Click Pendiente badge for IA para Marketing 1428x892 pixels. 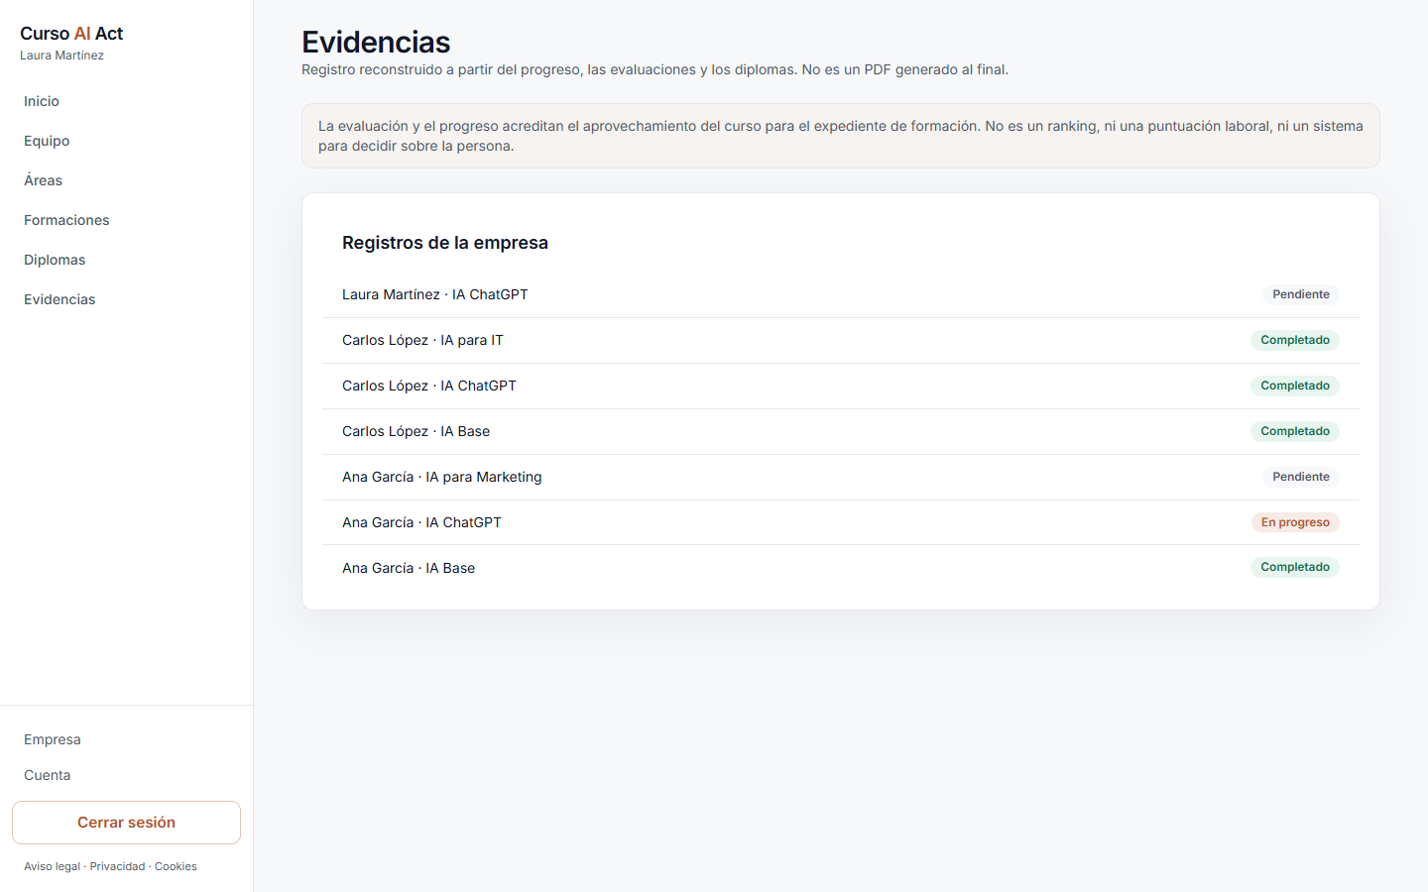(x=1301, y=477)
